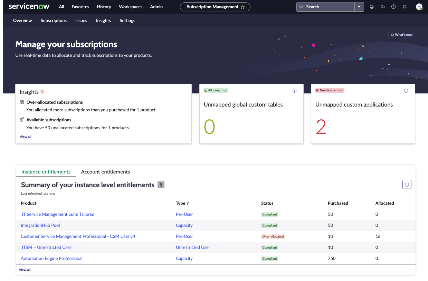Click the Subscription Management title pill
This screenshot has width=428, height=281.
[x=215, y=7]
